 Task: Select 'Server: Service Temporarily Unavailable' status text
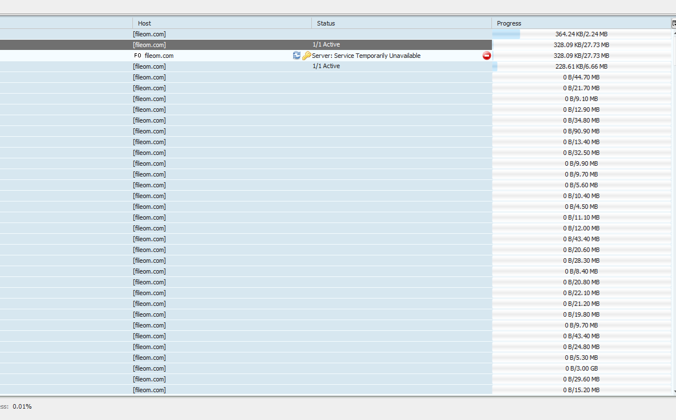(x=366, y=56)
